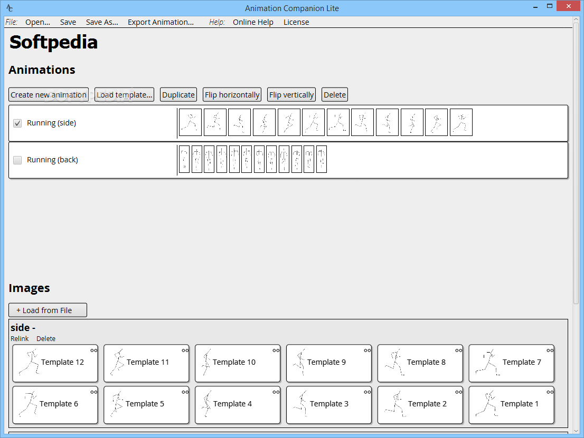This screenshot has height=438, width=584.
Task: Click the vertical scrollbar thumb
Action: (577, 163)
